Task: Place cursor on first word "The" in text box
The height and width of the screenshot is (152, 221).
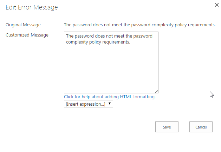Action: (70, 36)
